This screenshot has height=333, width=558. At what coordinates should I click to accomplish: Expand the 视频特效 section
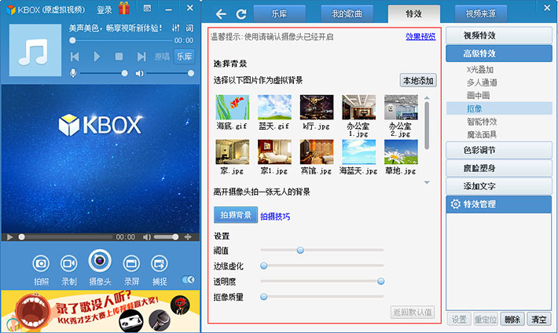point(499,35)
